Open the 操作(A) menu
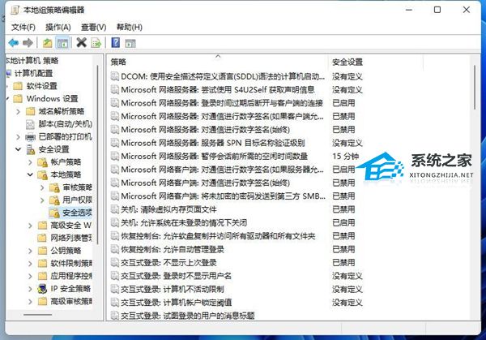 point(58,28)
